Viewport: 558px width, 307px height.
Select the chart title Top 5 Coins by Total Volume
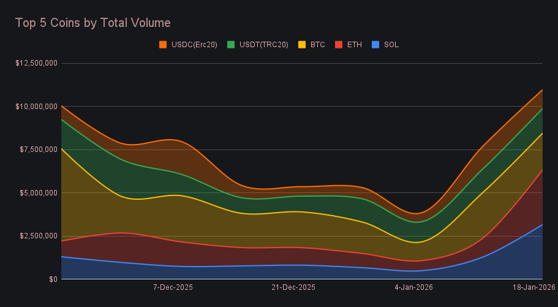(x=92, y=23)
